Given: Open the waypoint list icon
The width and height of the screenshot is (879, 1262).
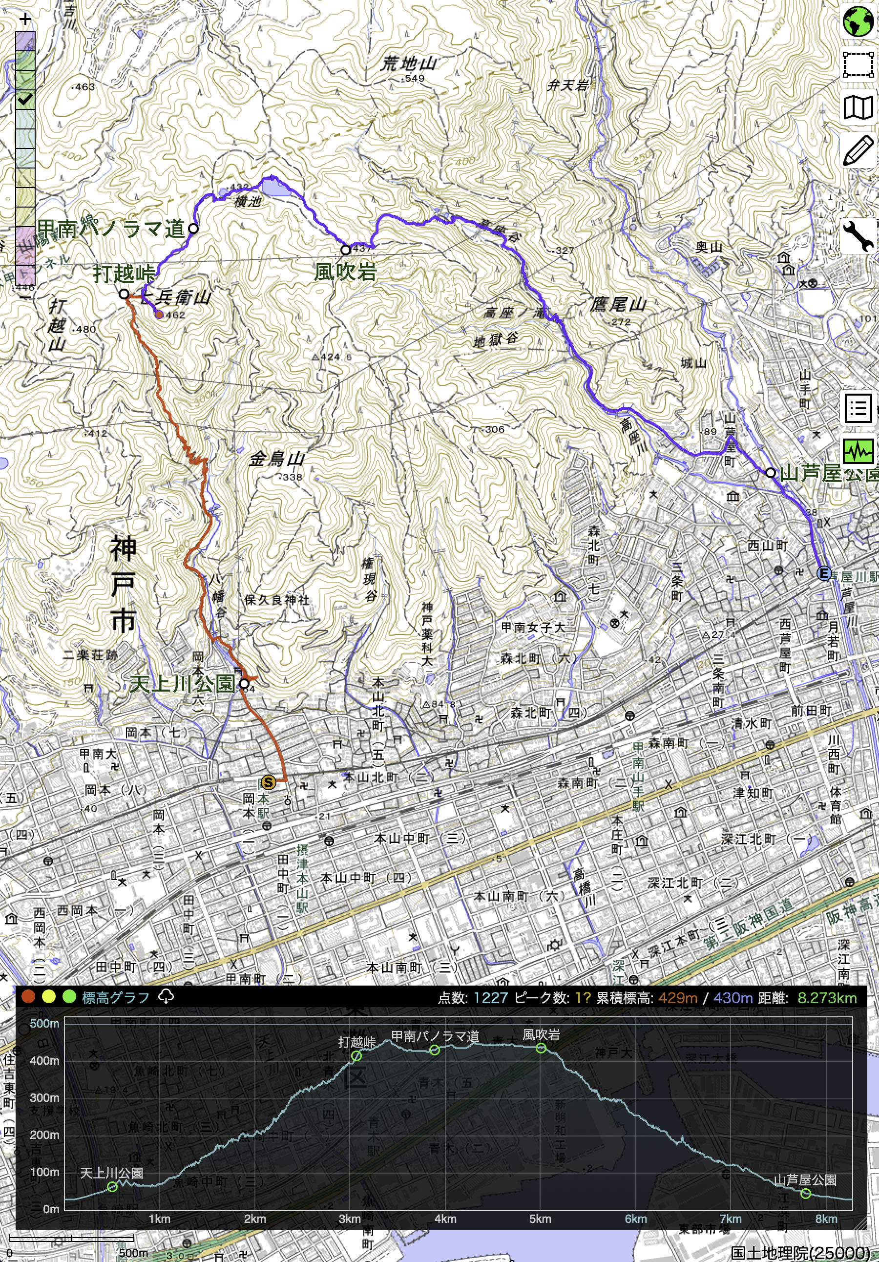Looking at the screenshot, I should point(858,408).
